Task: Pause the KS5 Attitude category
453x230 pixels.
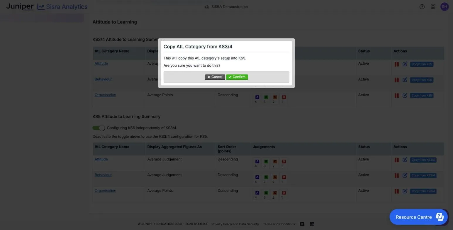Action: (x=396, y=160)
